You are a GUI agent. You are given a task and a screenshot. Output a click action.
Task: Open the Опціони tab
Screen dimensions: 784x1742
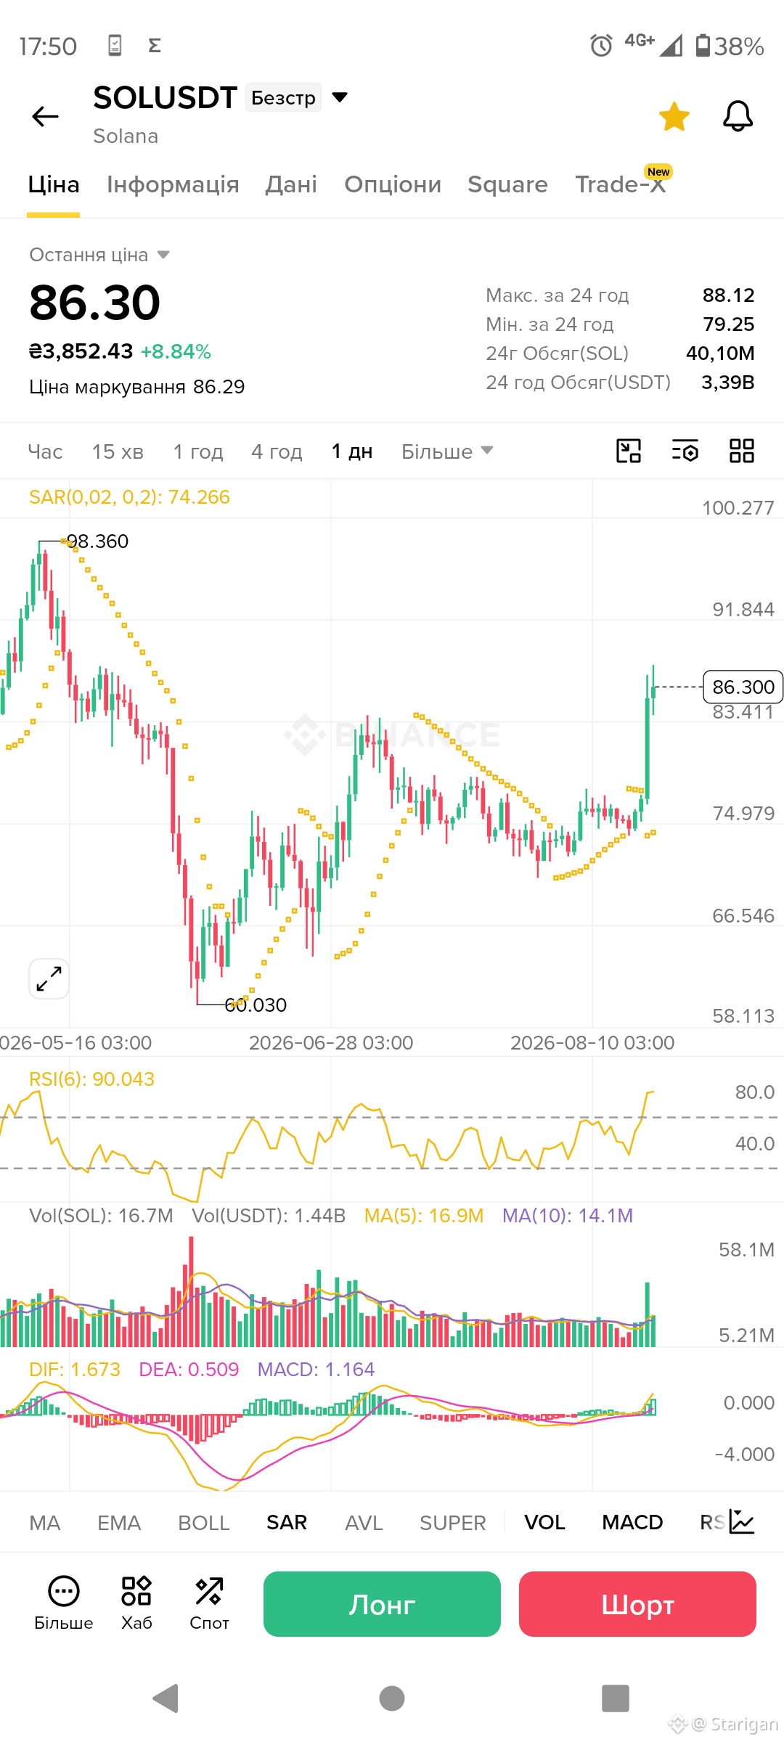click(393, 184)
